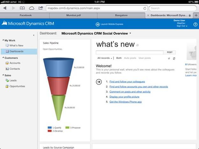
Task: Select the Dashboards: Microsoft Dynamics tab
Action: coord(169,15)
